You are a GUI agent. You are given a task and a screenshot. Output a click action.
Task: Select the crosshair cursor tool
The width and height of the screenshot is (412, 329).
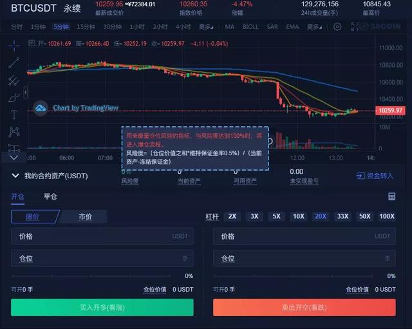tap(14, 46)
